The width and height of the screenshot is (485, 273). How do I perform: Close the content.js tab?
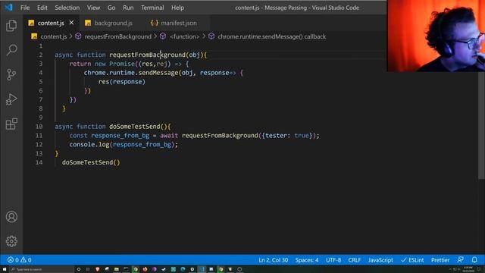[x=71, y=23]
